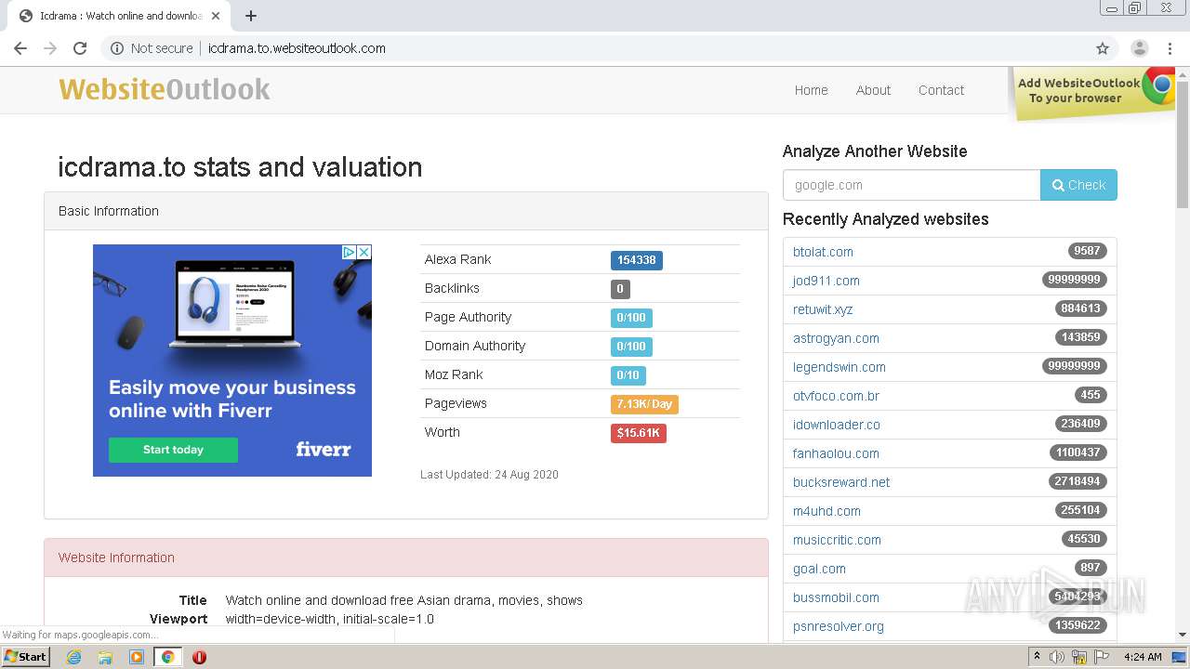Click the Domain Authority 0/100 badge

pyautogui.click(x=631, y=347)
